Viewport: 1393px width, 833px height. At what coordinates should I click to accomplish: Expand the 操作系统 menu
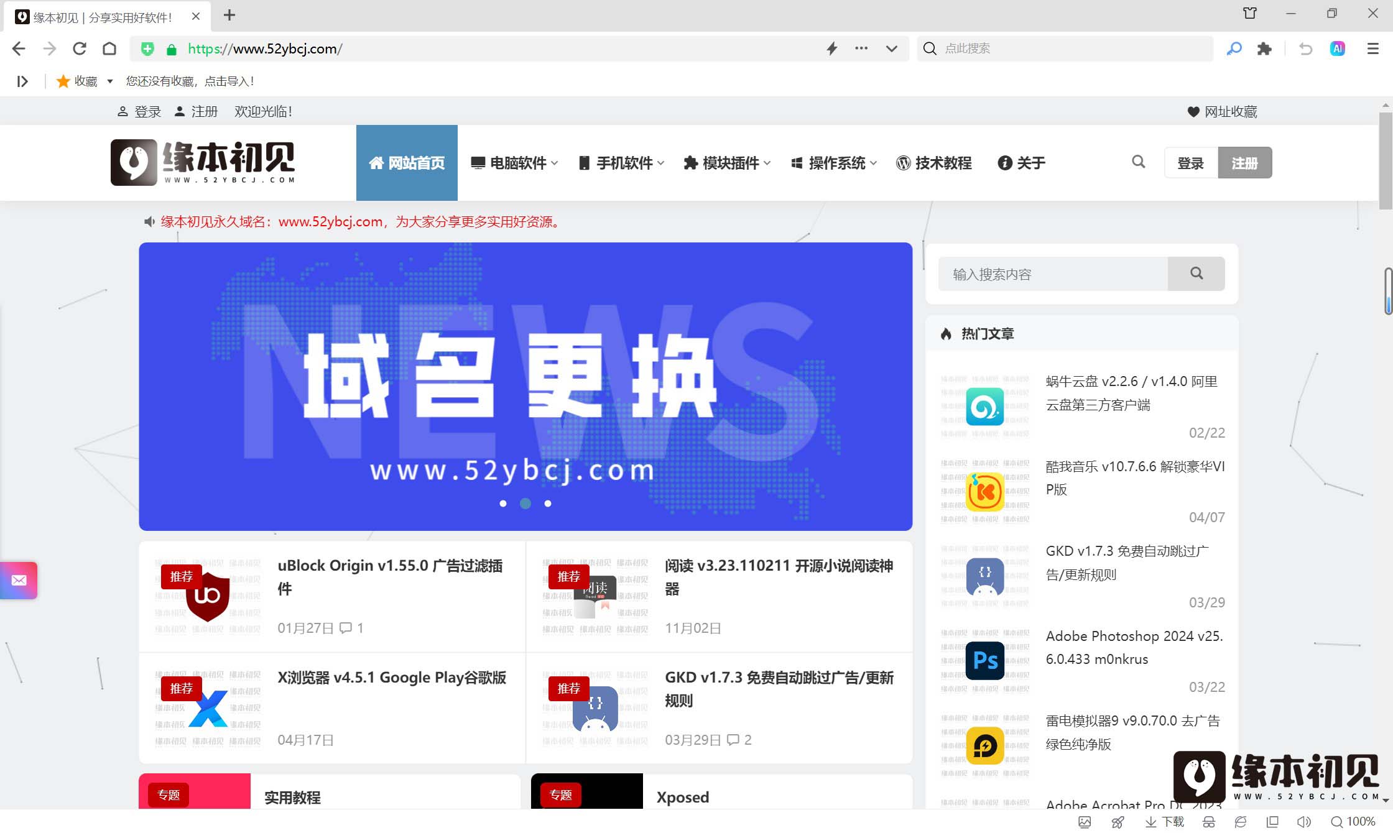(833, 163)
